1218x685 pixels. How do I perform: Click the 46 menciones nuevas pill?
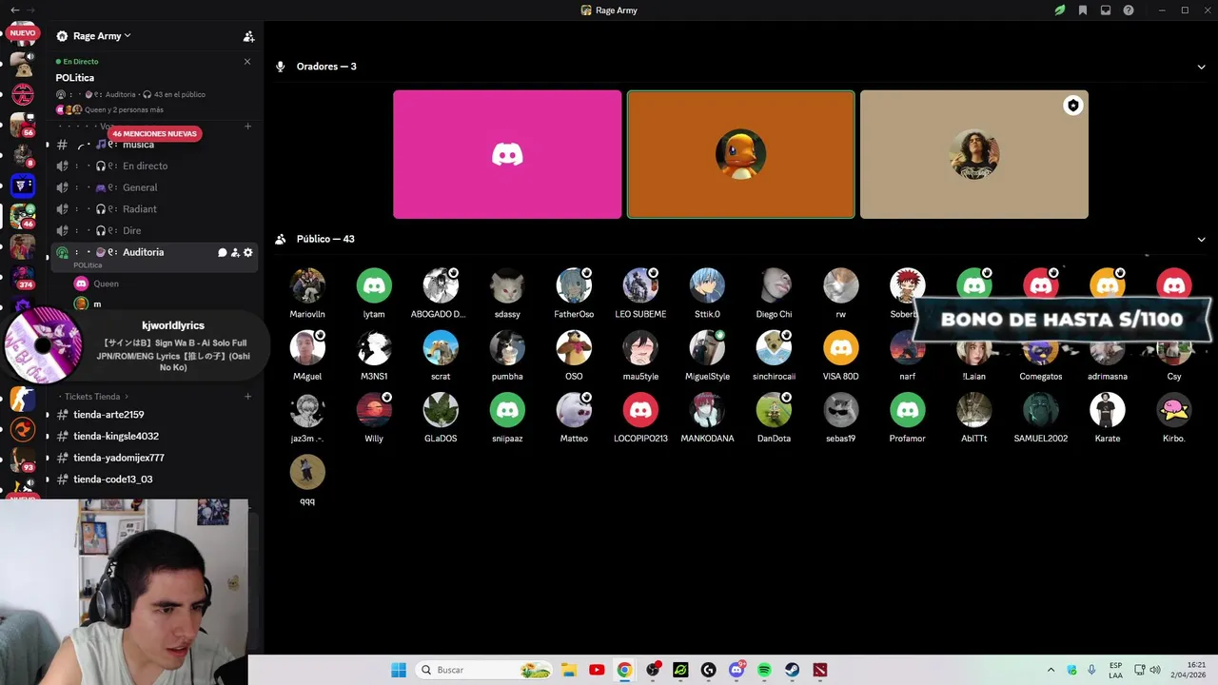[154, 134]
